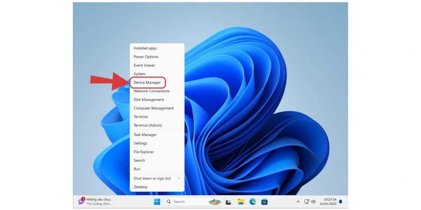The width and height of the screenshot is (421, 210).
Task: Click the Task View taskbar icon
Action: (229, 202)
